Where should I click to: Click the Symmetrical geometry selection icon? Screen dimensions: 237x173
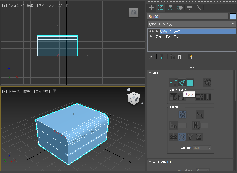tap(174, 137)
